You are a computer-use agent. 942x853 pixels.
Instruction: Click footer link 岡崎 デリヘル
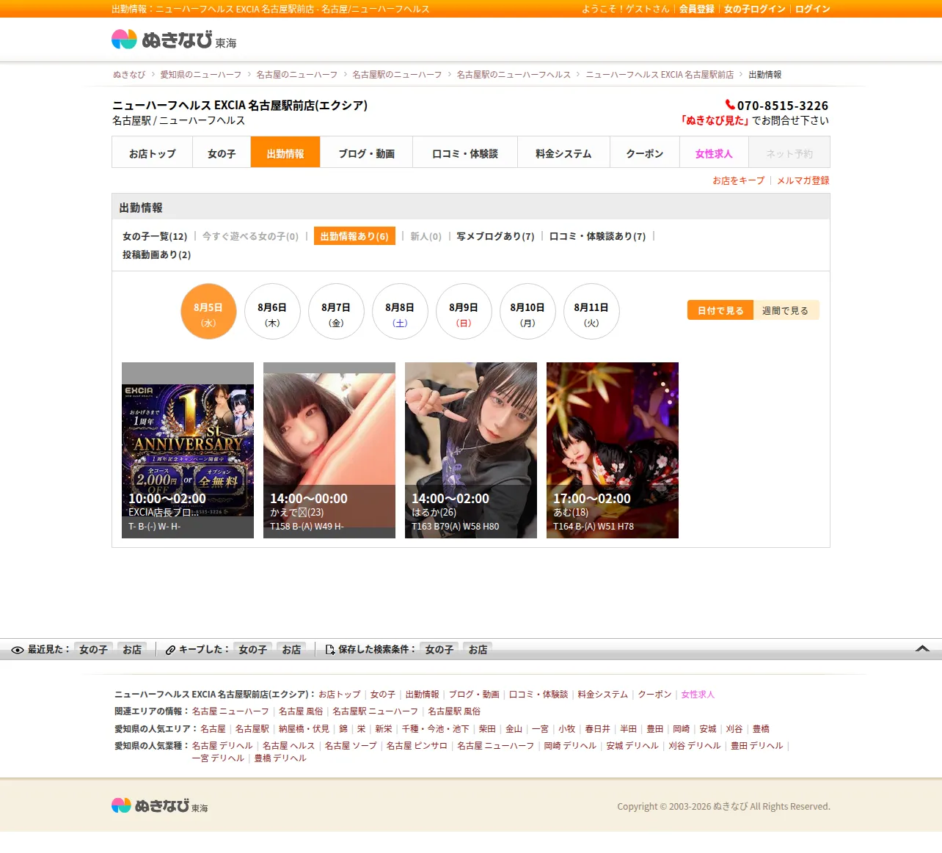pyautogui.click(x=570, y=746)
